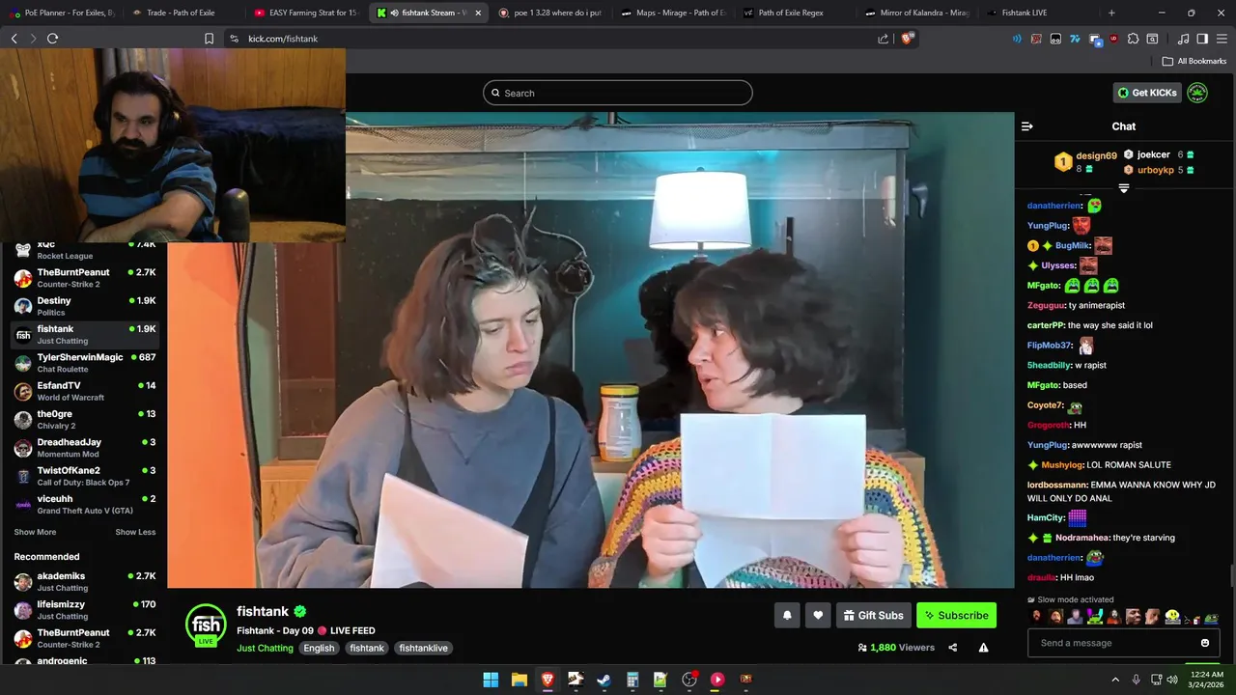Screen dimensions: 1236x695
Task: Open the emoji picker in chat input
Action: pos(1205,643)
